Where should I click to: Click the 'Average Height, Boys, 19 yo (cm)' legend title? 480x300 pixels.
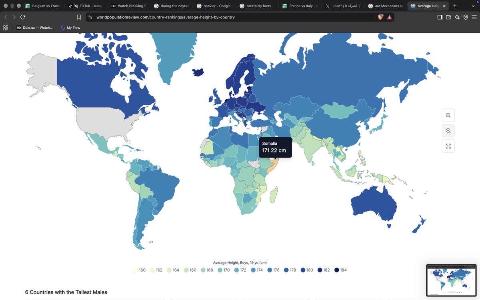point(240,262)
